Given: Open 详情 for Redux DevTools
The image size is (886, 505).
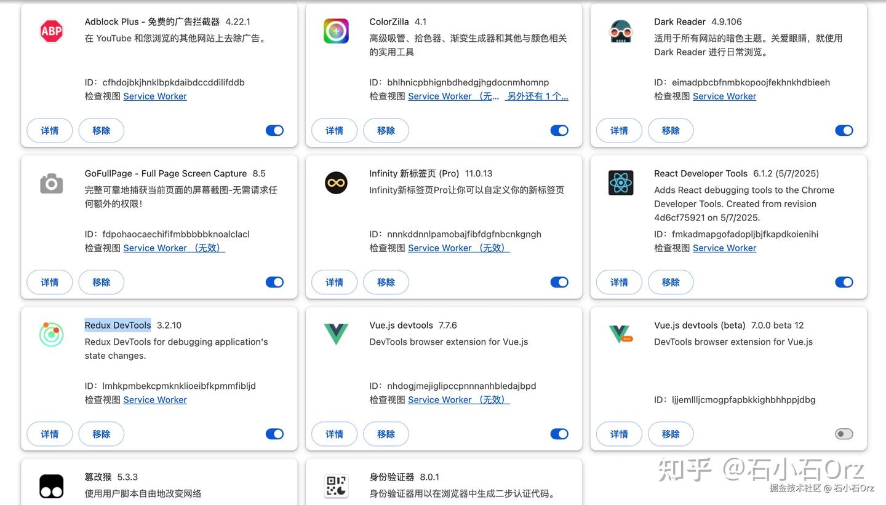Looking at the screenshot, I should 50,434.
